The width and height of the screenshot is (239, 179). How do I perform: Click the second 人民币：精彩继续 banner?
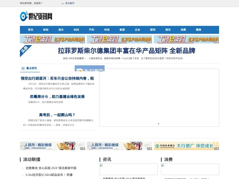(119, 146)
